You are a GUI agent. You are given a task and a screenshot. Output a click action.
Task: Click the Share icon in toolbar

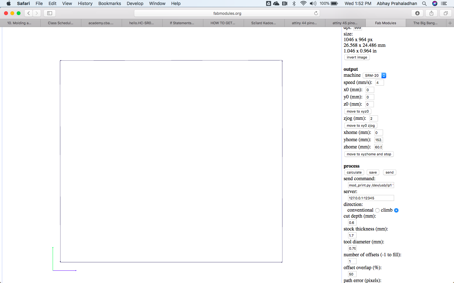(431, 13)
